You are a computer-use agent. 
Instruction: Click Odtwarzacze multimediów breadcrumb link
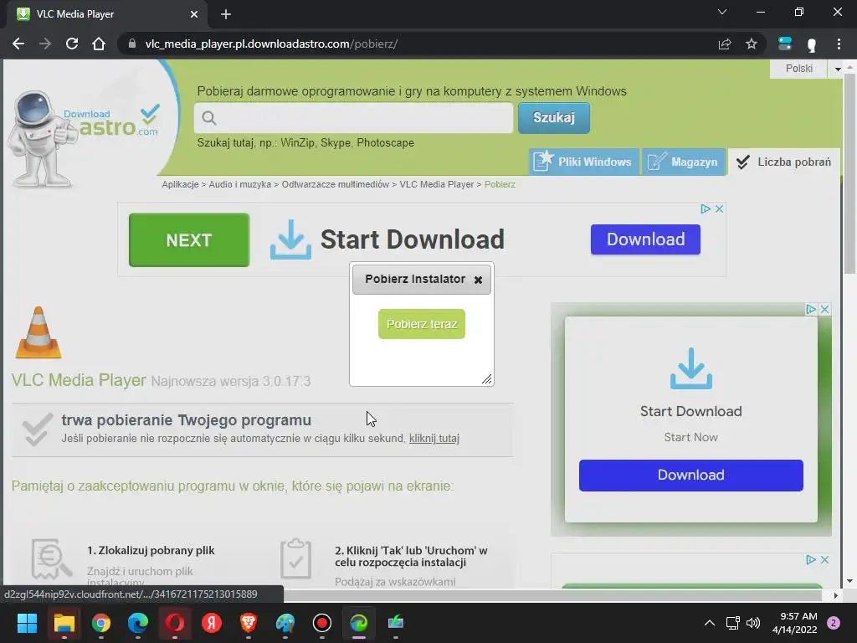tap(335, 184)
